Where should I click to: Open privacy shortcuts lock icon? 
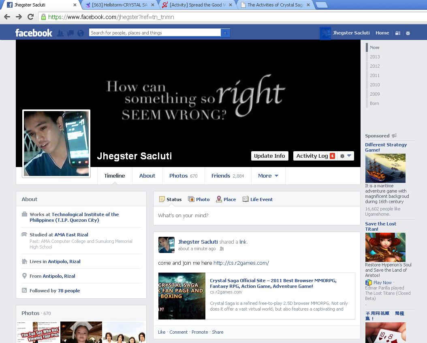coord(398,33)
